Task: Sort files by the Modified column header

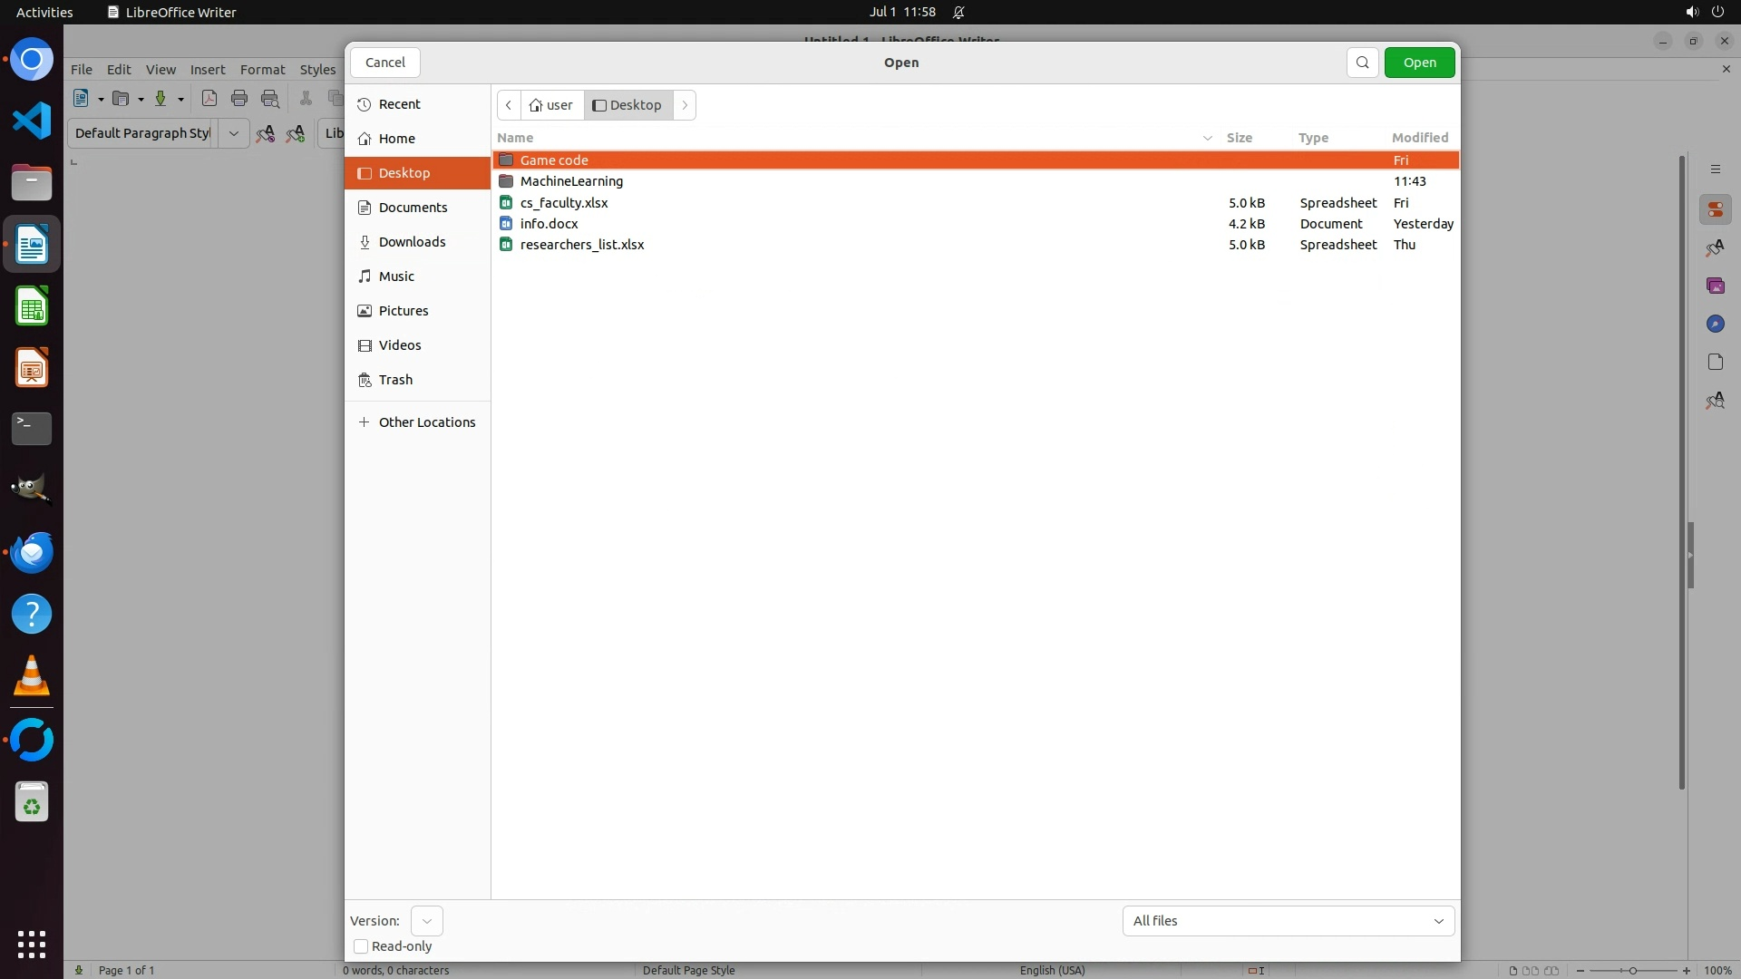Action: 1419,138
